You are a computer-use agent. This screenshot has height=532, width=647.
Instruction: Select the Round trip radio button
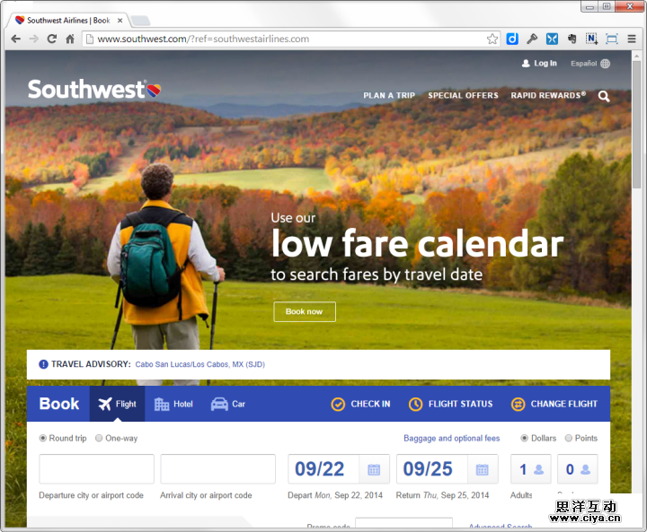click(x=42, y=438)
